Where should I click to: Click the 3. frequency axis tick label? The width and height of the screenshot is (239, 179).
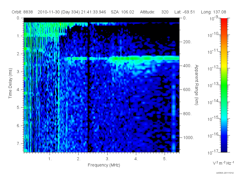tap(108, 159)
